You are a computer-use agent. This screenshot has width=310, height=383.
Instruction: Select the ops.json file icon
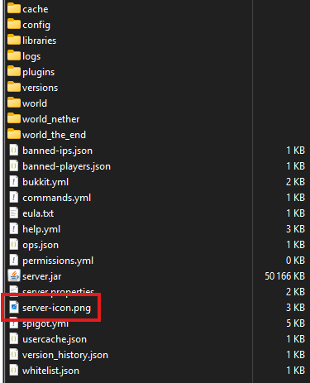14,245
